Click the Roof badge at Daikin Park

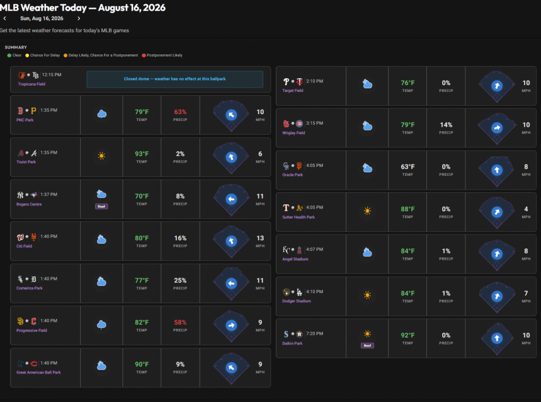coord(368,345)
